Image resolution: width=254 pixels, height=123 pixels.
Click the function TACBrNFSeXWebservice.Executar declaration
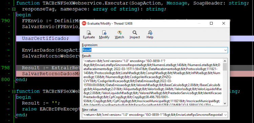coord(132,3)
